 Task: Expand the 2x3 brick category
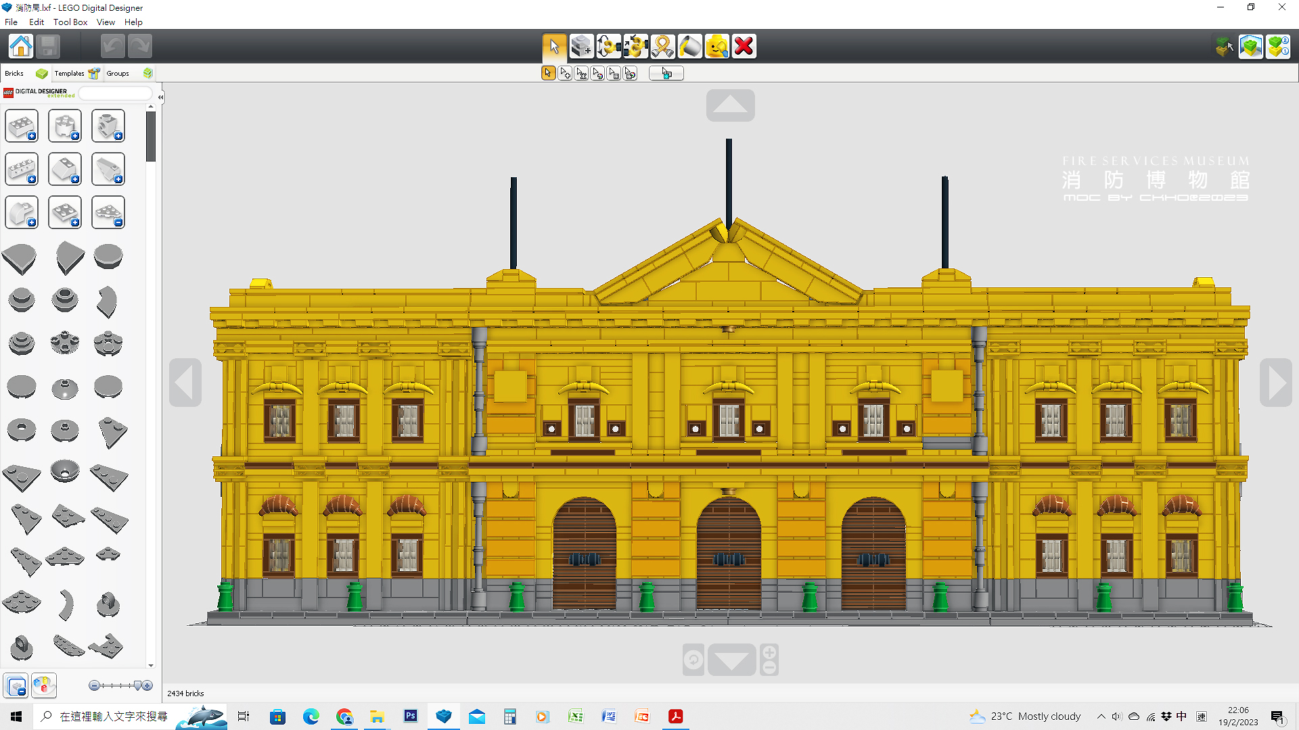(22, 126)
